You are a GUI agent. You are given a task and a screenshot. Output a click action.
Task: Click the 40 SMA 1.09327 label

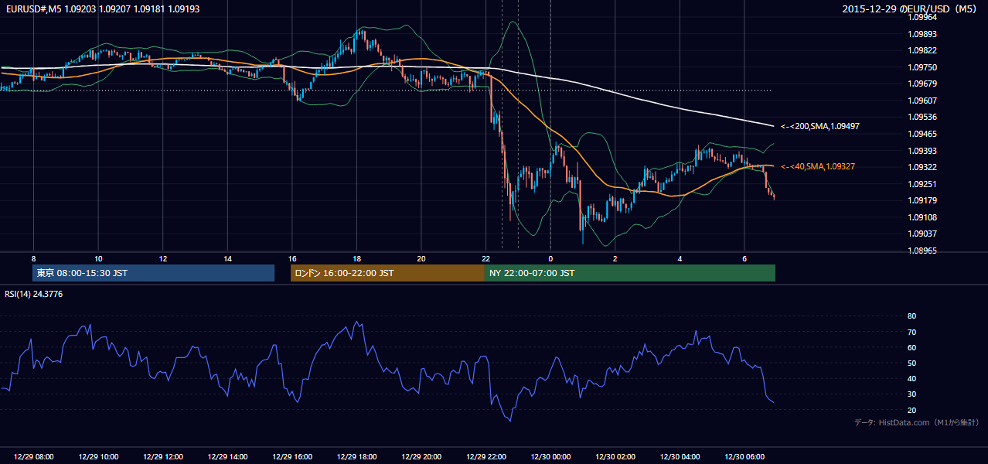817,166
